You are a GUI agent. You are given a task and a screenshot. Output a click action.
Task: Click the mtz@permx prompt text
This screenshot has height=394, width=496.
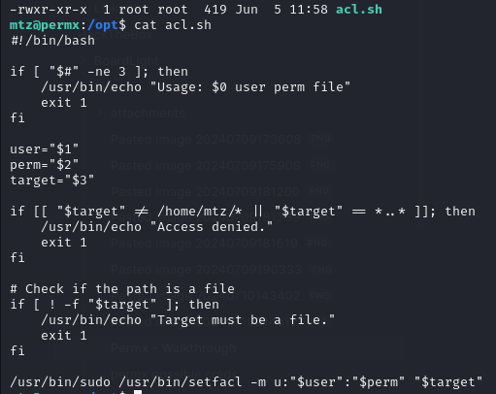coord(45,25)
